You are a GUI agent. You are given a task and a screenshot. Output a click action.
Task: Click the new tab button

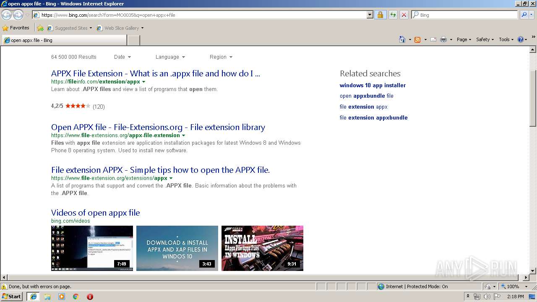click(133, 40)
